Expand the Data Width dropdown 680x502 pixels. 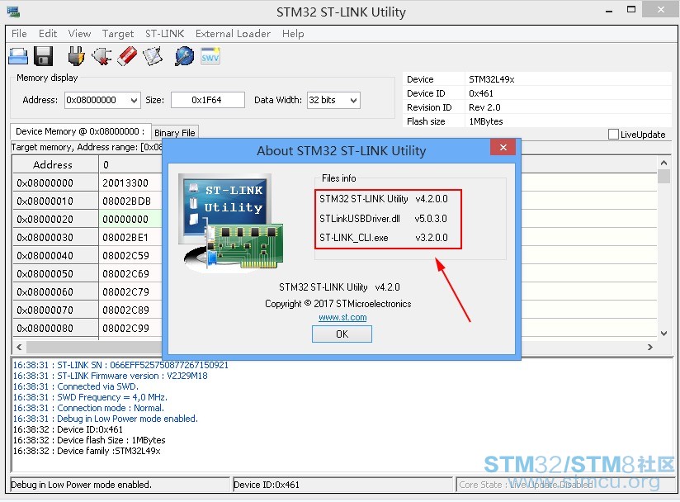point(353,100)
